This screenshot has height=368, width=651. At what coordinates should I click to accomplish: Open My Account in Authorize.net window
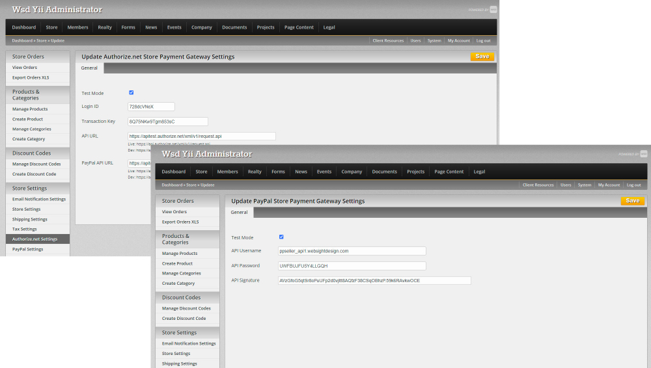click(458, 41)
